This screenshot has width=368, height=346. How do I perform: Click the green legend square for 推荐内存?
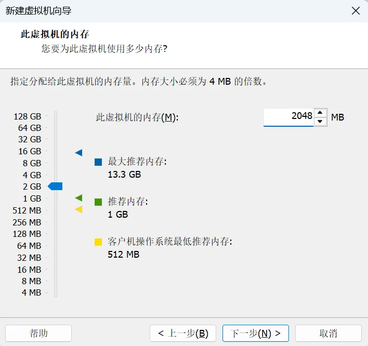(98, 202)
